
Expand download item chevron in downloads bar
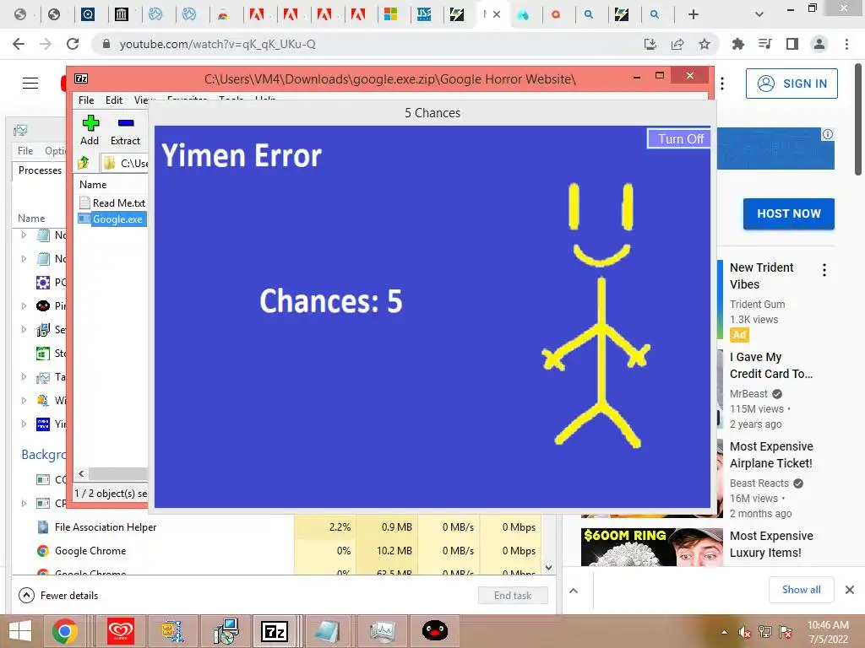click(x=574, y=591)
